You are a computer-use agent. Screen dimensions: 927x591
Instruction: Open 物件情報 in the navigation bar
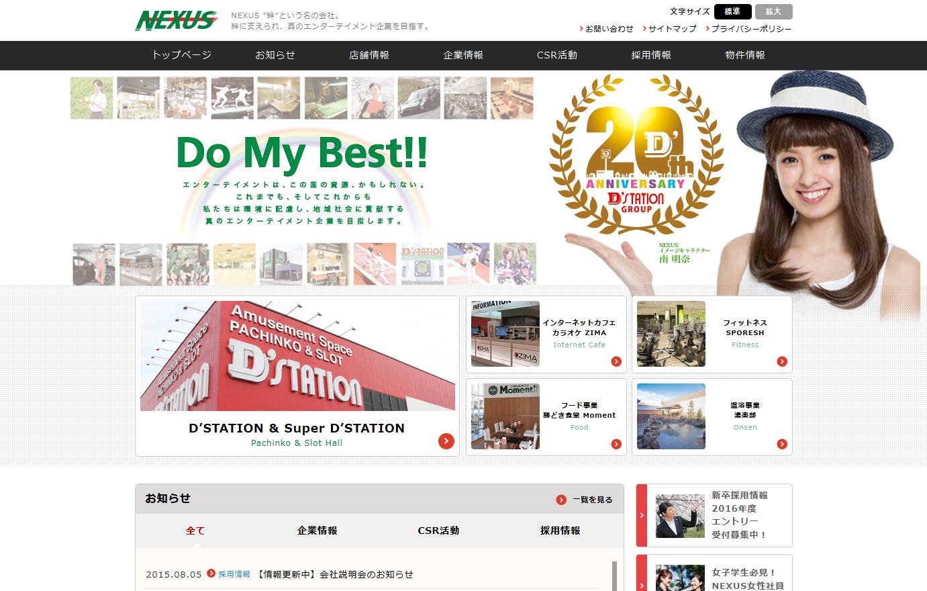pyautogui.click(x=745, y=55)
